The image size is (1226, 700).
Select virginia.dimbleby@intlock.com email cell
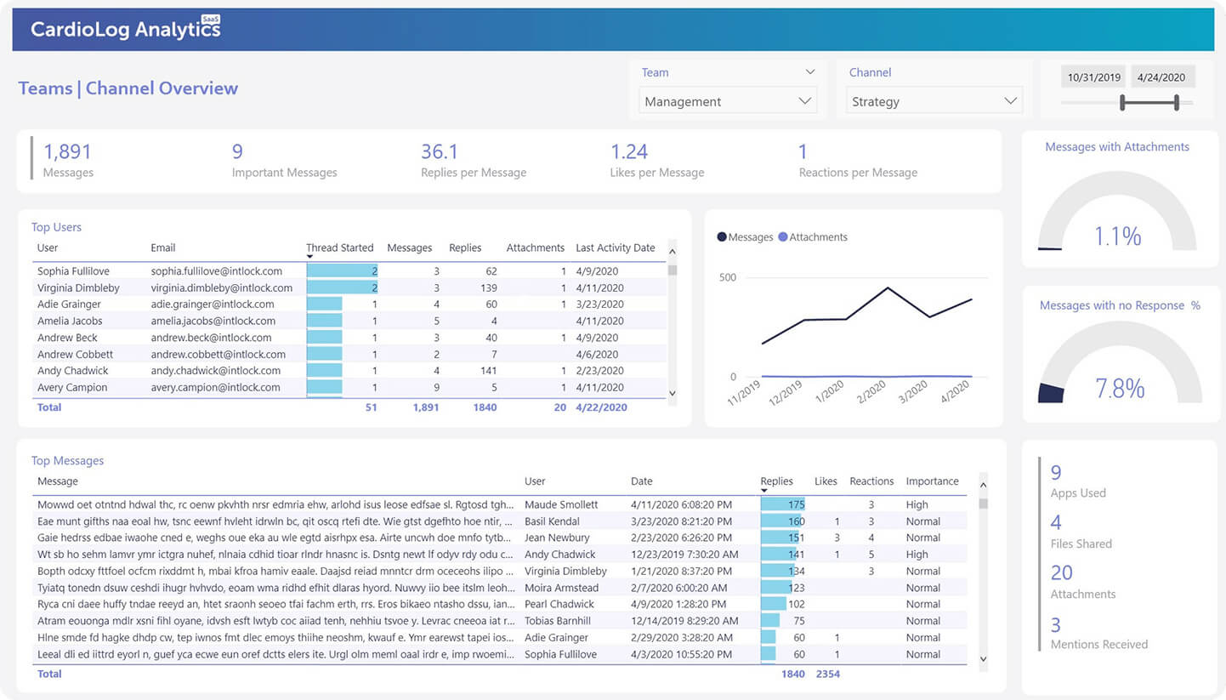coord(221,287)
